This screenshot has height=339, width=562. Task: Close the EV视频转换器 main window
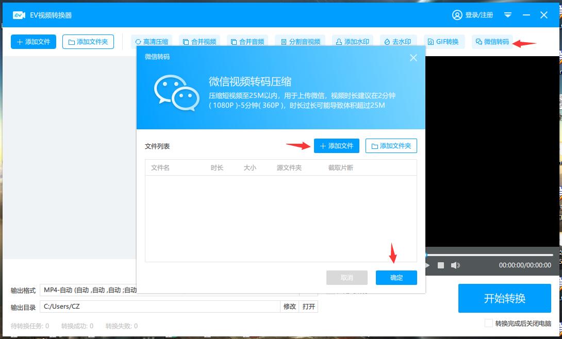click(544, 15)
